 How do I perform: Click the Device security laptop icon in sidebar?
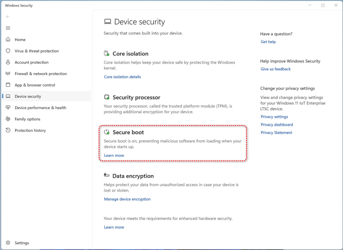(8, 96)
